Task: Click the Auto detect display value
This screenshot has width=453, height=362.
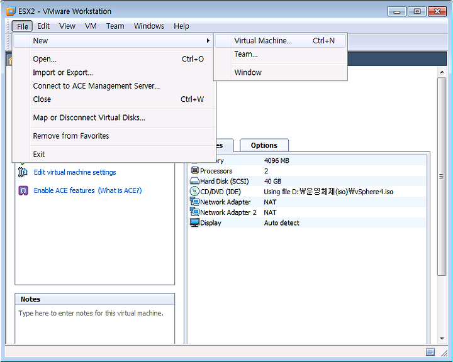Action: coord(281,223)
